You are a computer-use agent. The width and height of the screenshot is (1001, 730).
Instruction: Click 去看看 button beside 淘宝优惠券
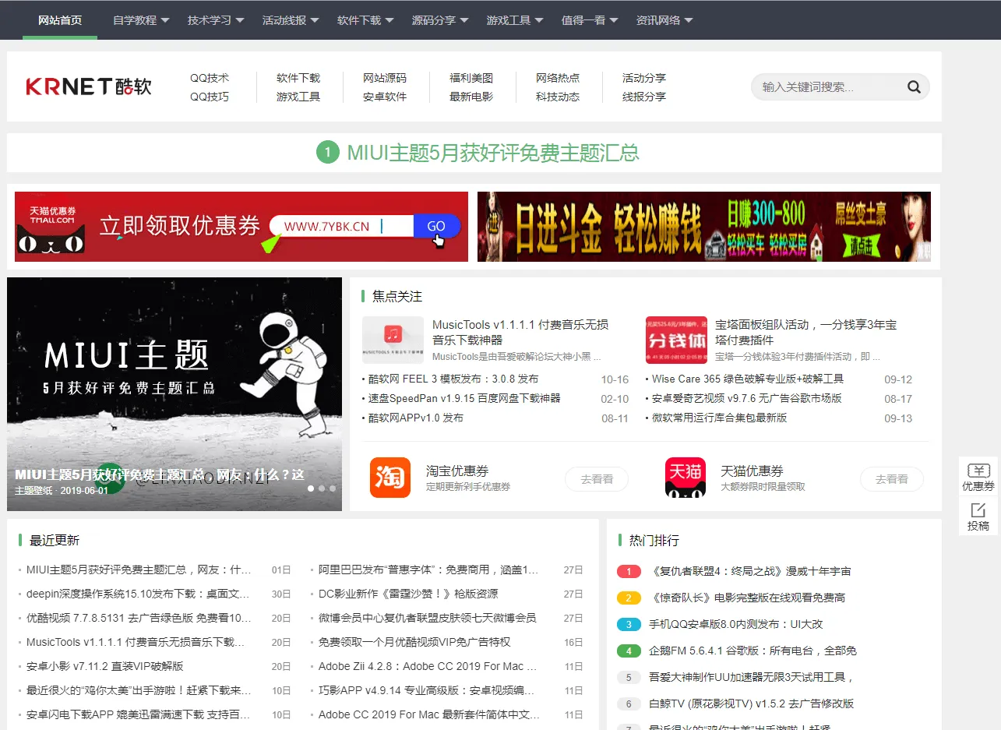pos(597,479)
